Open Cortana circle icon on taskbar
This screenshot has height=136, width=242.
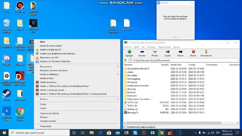74,133
